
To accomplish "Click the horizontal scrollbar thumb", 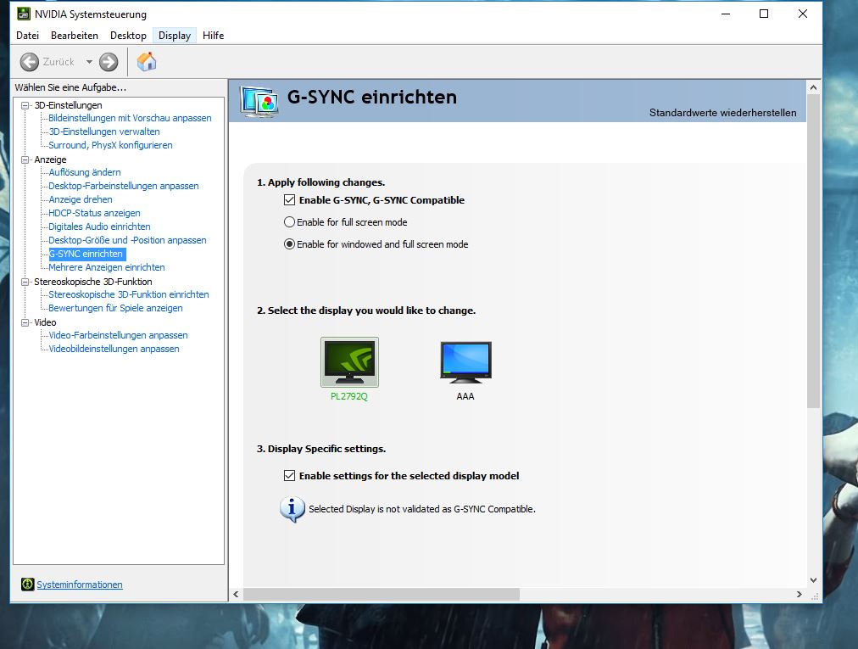I will [382, 594].
